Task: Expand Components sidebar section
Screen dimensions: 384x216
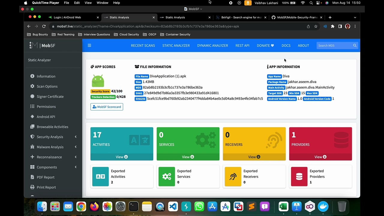Action: click(53, 167)
